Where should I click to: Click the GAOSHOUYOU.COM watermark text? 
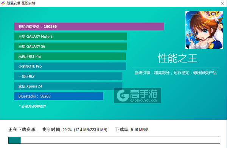click(144, 101)
